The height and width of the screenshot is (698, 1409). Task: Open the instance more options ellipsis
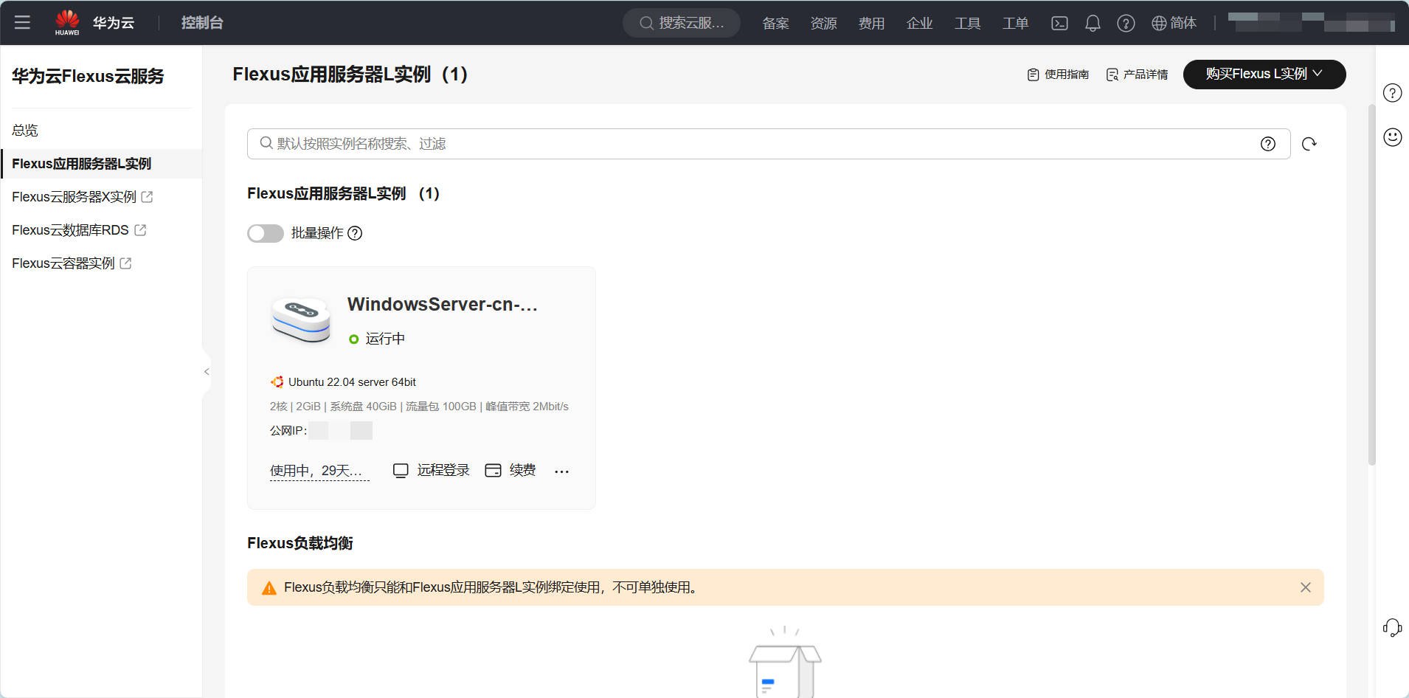[x=561, y=471]
